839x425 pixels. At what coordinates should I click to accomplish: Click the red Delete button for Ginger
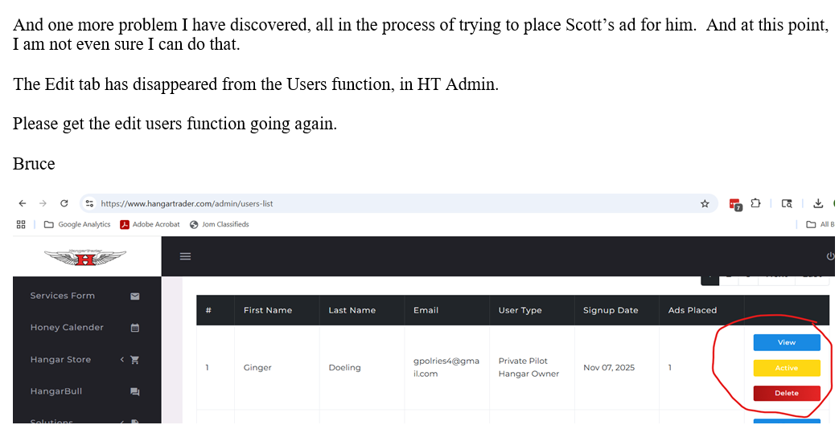point(786,393)
